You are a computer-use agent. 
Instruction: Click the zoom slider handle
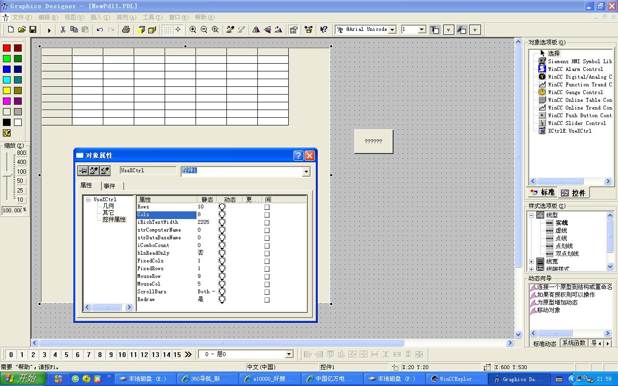[7, 174]
